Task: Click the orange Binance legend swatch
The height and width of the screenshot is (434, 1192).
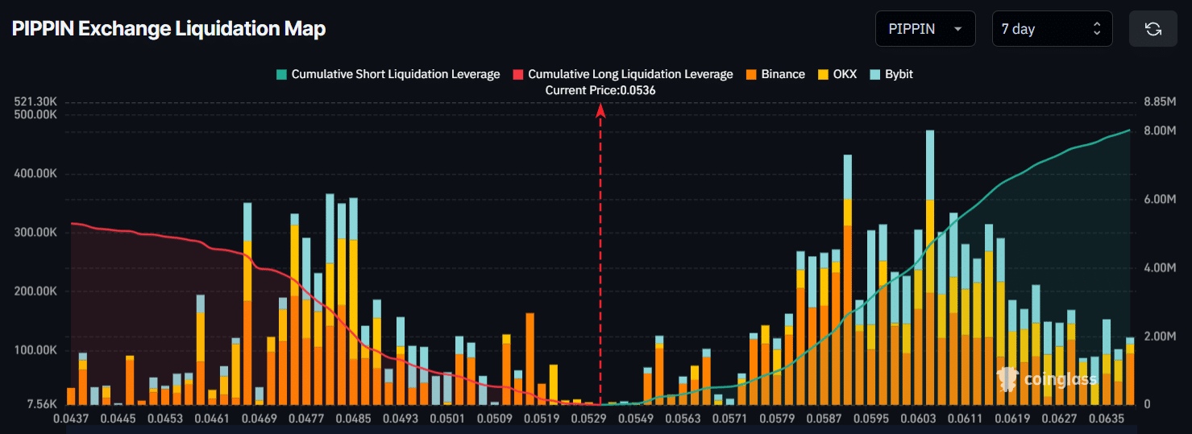Action: (750, 74)
